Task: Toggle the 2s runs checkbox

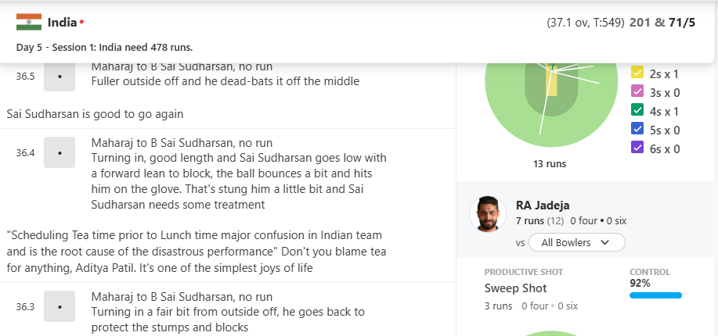Action: 637,73
